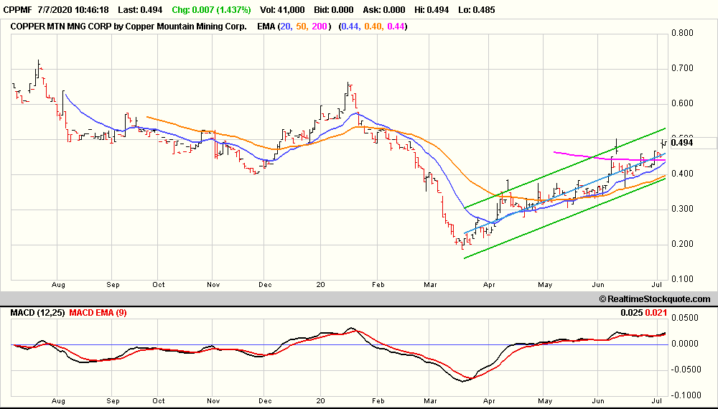Click the 0.700 price axis label
The width and height of the screenshot is (718, 409).
click(682, 68)
